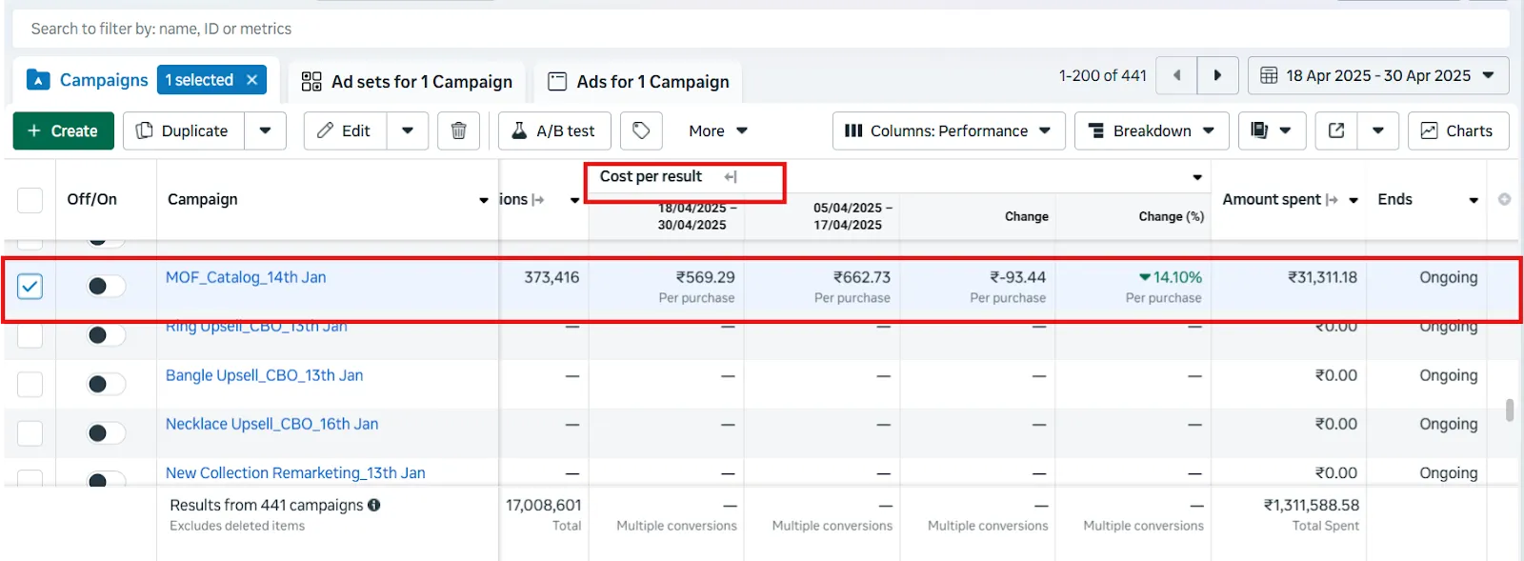1524x561 pixels.
Task: Toggle Ring Upsell_CBO_13th Jan campaign switch
Action: point(105,334)
